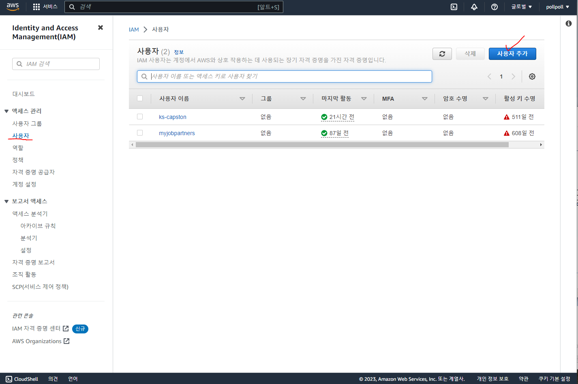Sort by 암호 수명 column arrow
578x384 pixels.
[x=486, y=99]
